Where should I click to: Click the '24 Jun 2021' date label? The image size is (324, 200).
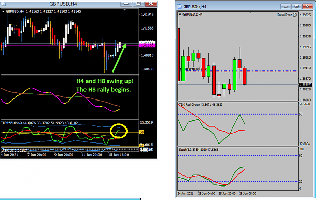186,194
